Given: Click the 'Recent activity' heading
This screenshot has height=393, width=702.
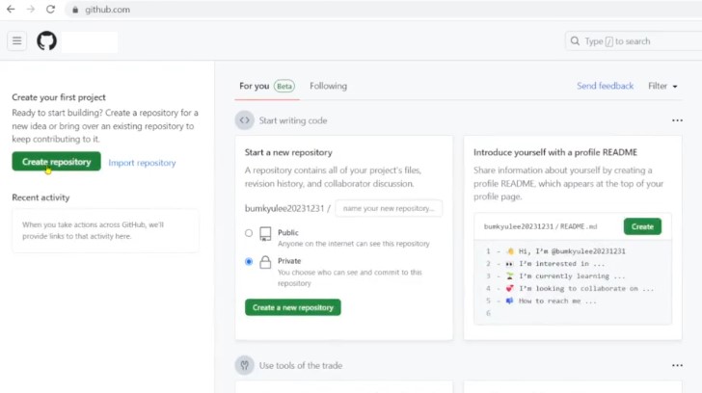Looking at the screenshot, I should (x=40, y=197).
